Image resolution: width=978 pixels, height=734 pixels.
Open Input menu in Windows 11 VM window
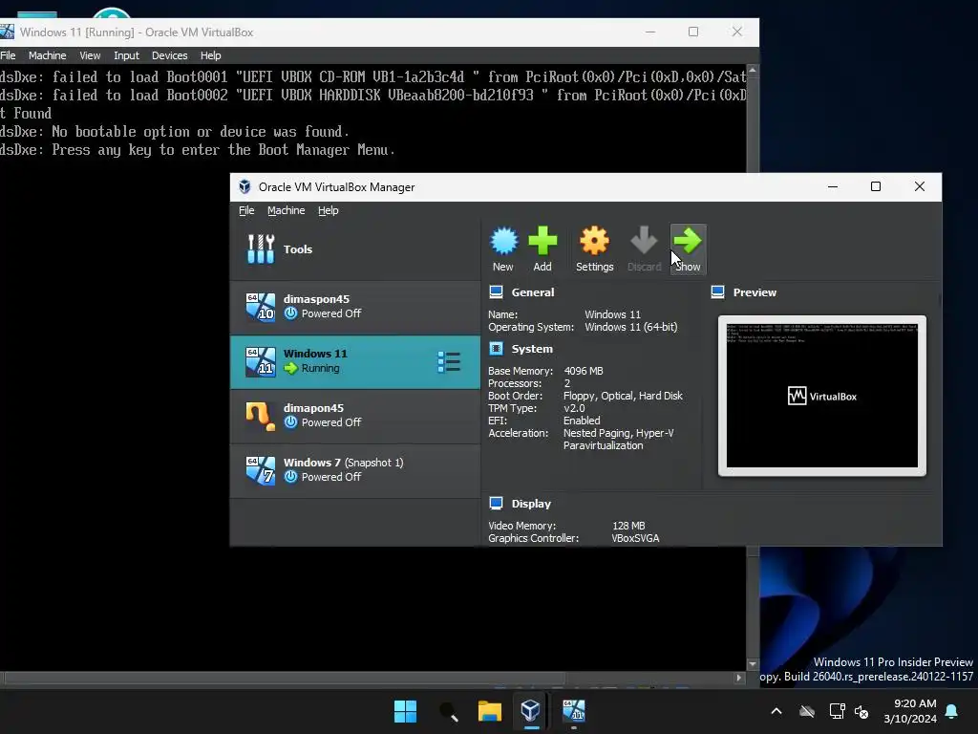point(126,55)
